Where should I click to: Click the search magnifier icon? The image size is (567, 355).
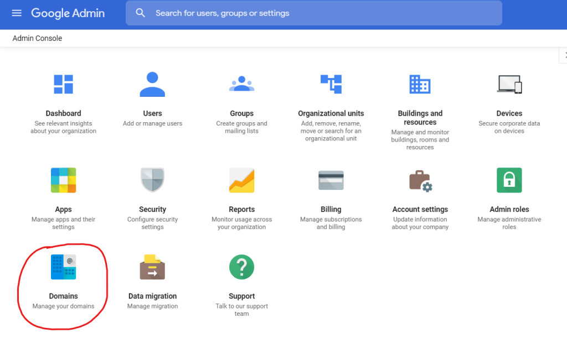point(140,13)
